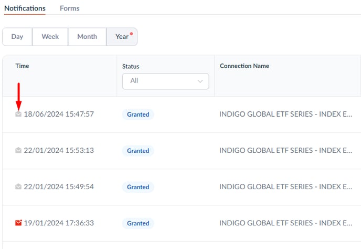This screenshot has height=249, width=361.
Task: Click timestamp 18/06/2024 15:47:57
Action: click(x=59, y=114)
